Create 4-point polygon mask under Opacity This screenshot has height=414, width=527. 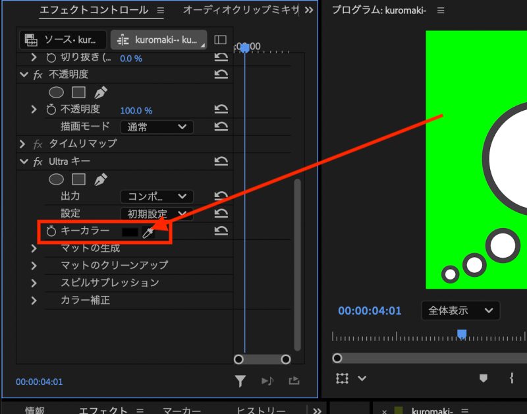pyautogui.click(x=78, y=93)
